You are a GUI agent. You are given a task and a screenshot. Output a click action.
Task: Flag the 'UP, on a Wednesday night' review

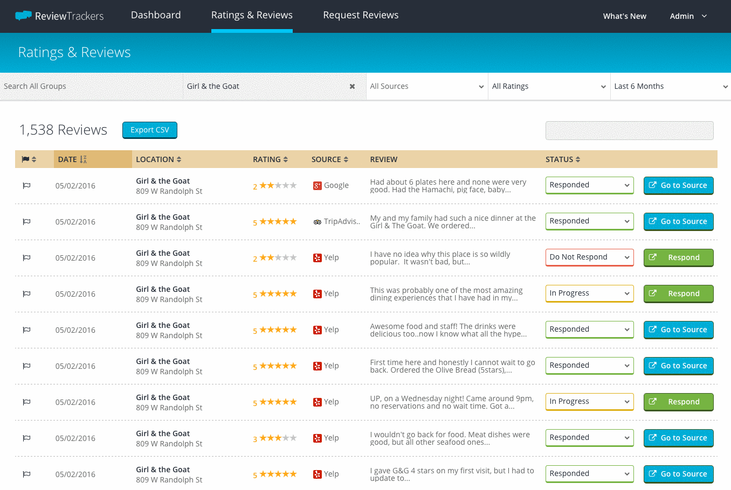click(26, 402)
